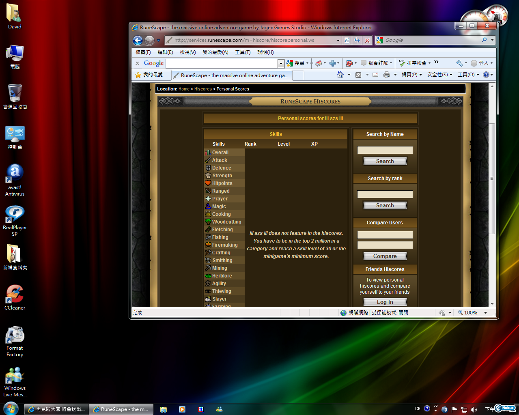Open the 我的最愛(A) Favorites menu
This screenshot has width=519, height=415.
(x=215, y=52)
